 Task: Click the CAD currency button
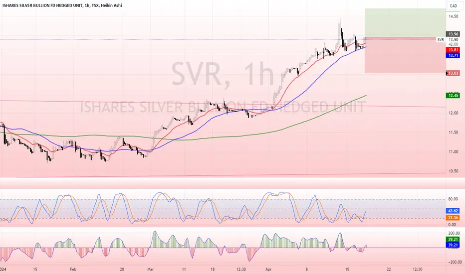tap(453, 5)
